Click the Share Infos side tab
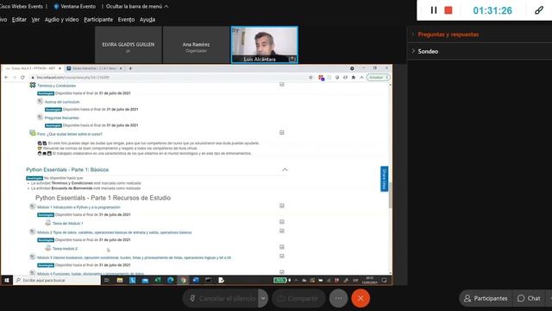The image size is (552, 311). click(384, 179)
